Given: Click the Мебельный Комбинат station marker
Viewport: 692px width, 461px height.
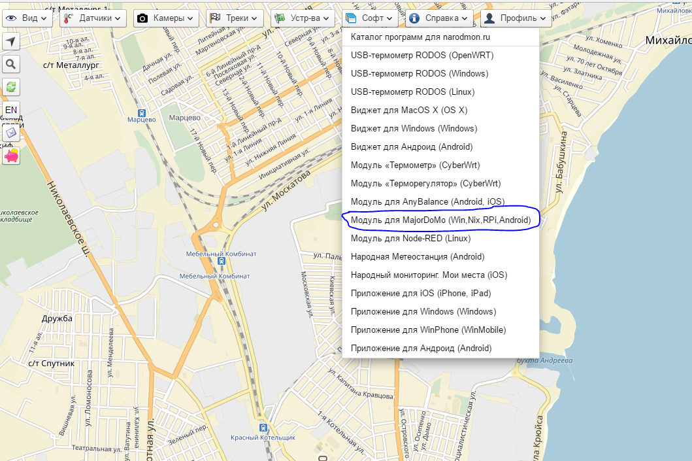Looking at the screenshot, I should click(222, 261).
